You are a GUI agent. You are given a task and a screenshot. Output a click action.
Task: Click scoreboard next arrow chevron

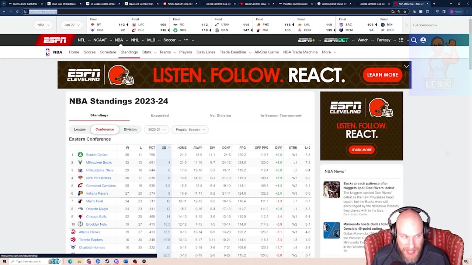[x=406, y=25]
